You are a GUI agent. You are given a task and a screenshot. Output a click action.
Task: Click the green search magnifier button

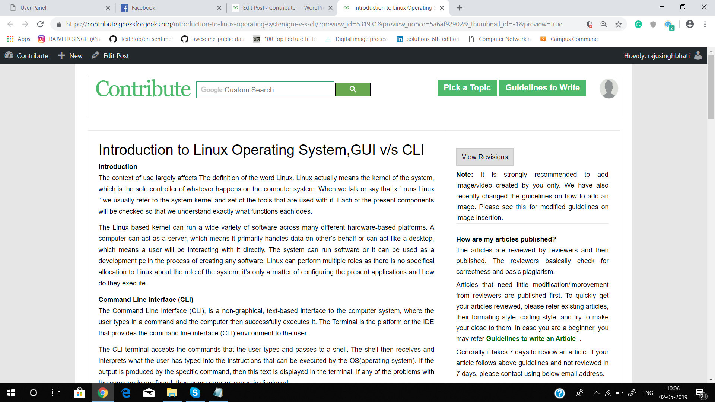click(352, 89)
